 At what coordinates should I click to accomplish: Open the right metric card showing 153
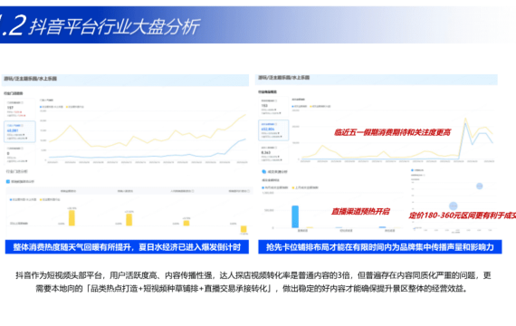[273, 107]
